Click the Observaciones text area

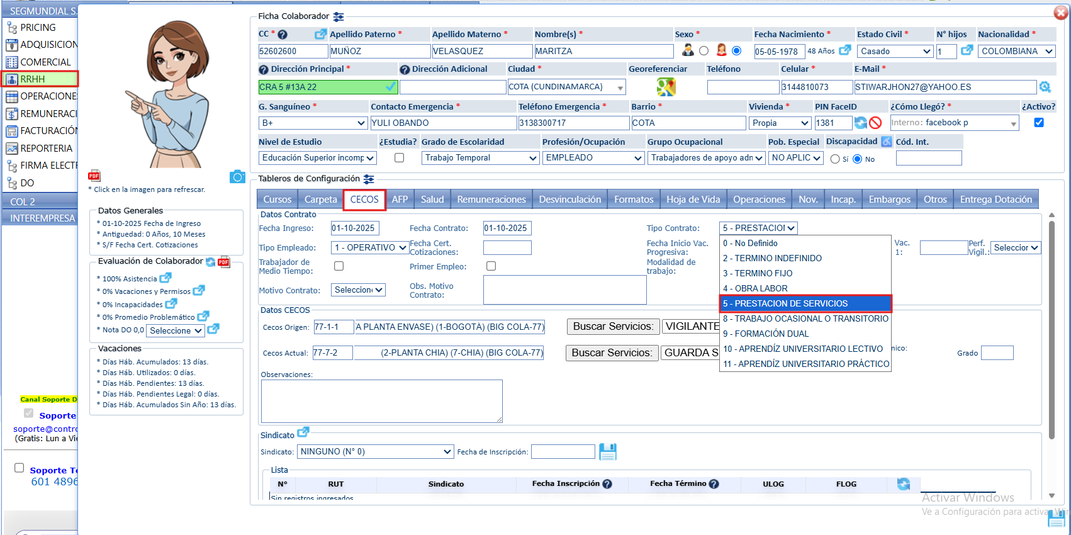click(381, 401)
